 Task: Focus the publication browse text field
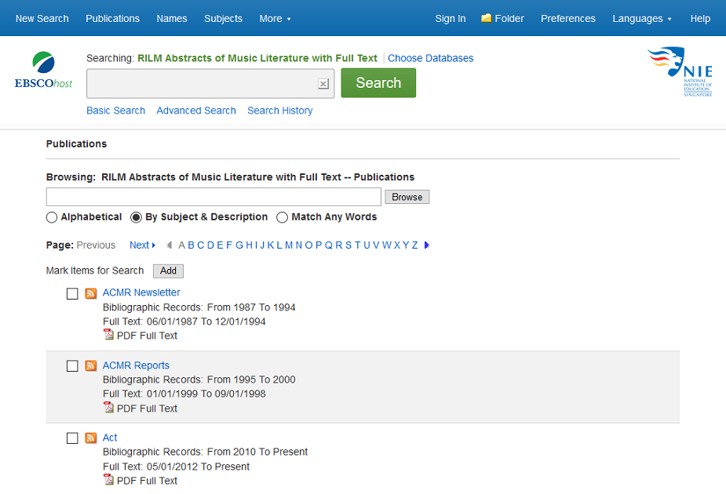[x=213, y=197]
